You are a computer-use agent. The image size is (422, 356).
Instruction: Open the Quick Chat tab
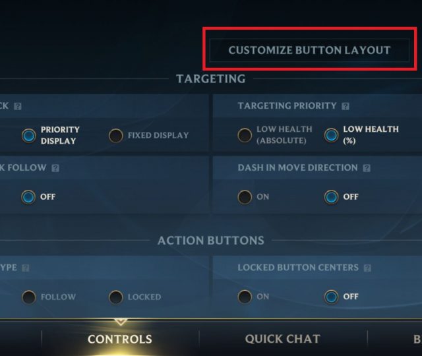pos(283,339)
